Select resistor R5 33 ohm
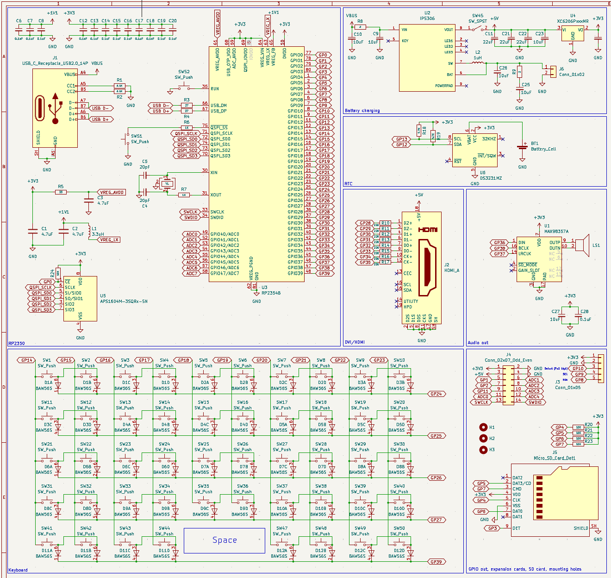 click(x=61, y=192)
